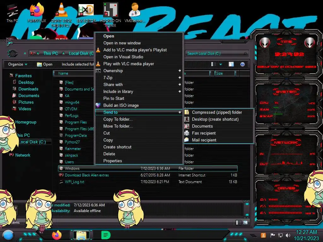Viewport: 323px width, 242px height.
Task: Click the Start orb on the taskbar
Action: tap(8, 235)
